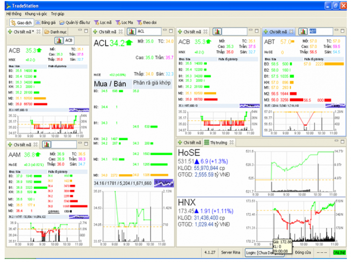
Task: Click the HoSE intraday index chart
Action: [x=294, y=172]
